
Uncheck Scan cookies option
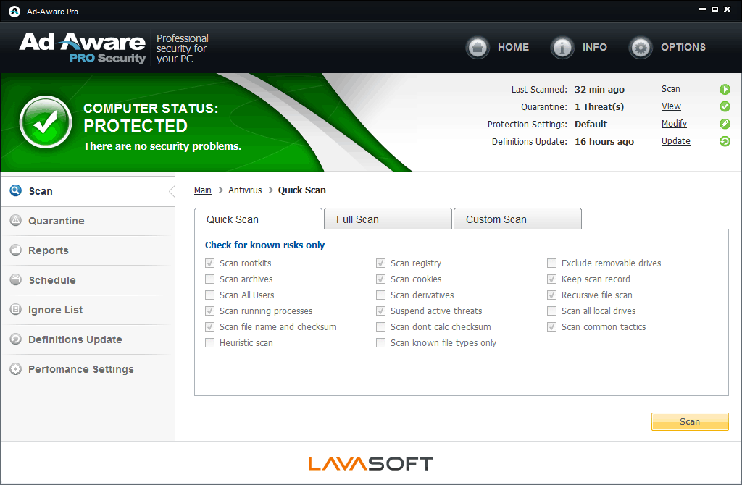pos(380,279)
